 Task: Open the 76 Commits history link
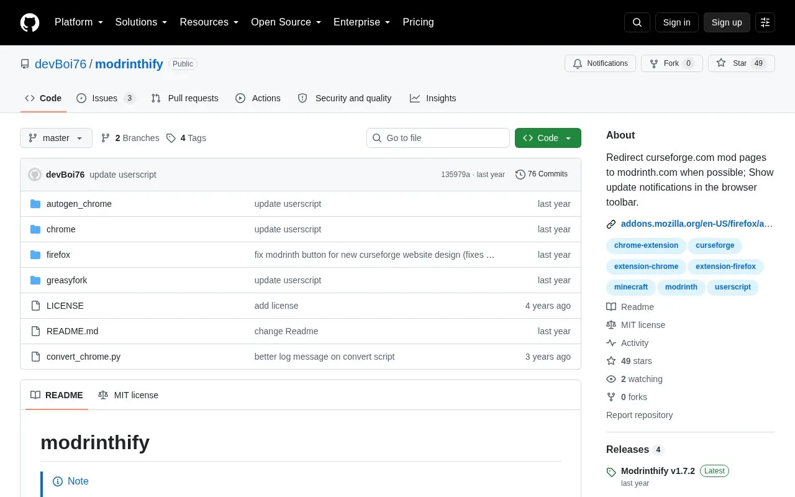click(542, 175)
